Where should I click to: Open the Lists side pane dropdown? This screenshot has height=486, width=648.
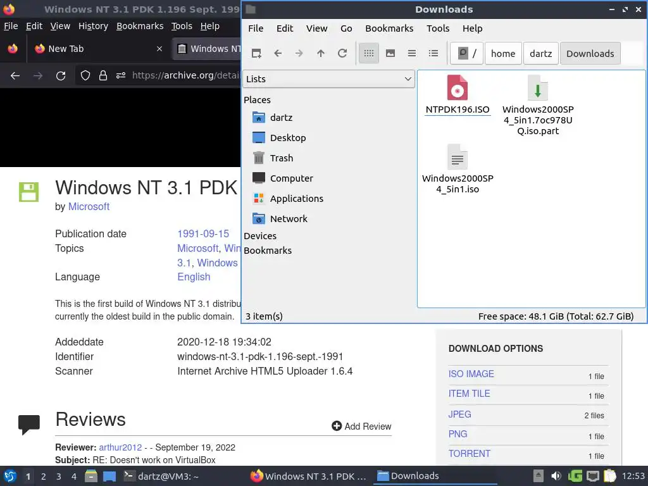328,79
